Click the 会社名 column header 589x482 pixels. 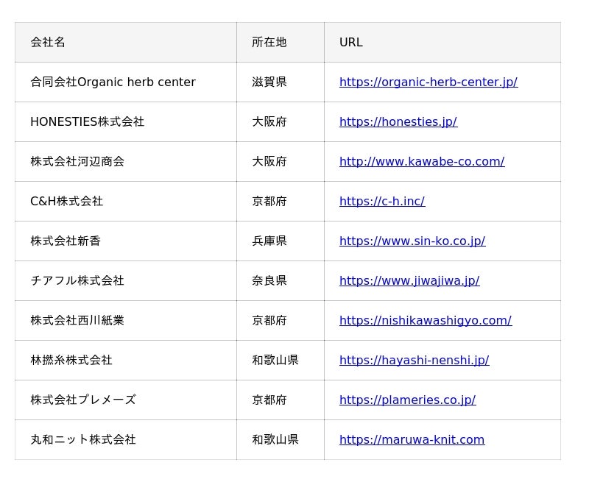pyautogui.click(x=48, y=43)
